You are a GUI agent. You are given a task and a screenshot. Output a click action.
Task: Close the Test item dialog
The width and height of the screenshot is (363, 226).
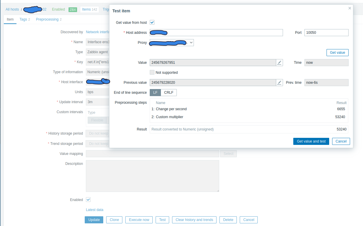(350, 8)
